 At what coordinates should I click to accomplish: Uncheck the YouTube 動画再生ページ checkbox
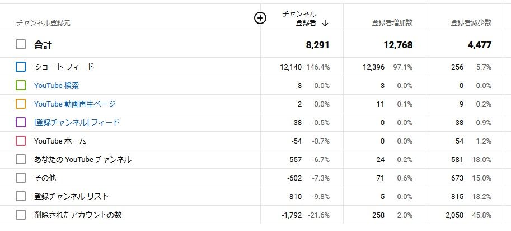[x=21, y=104]
